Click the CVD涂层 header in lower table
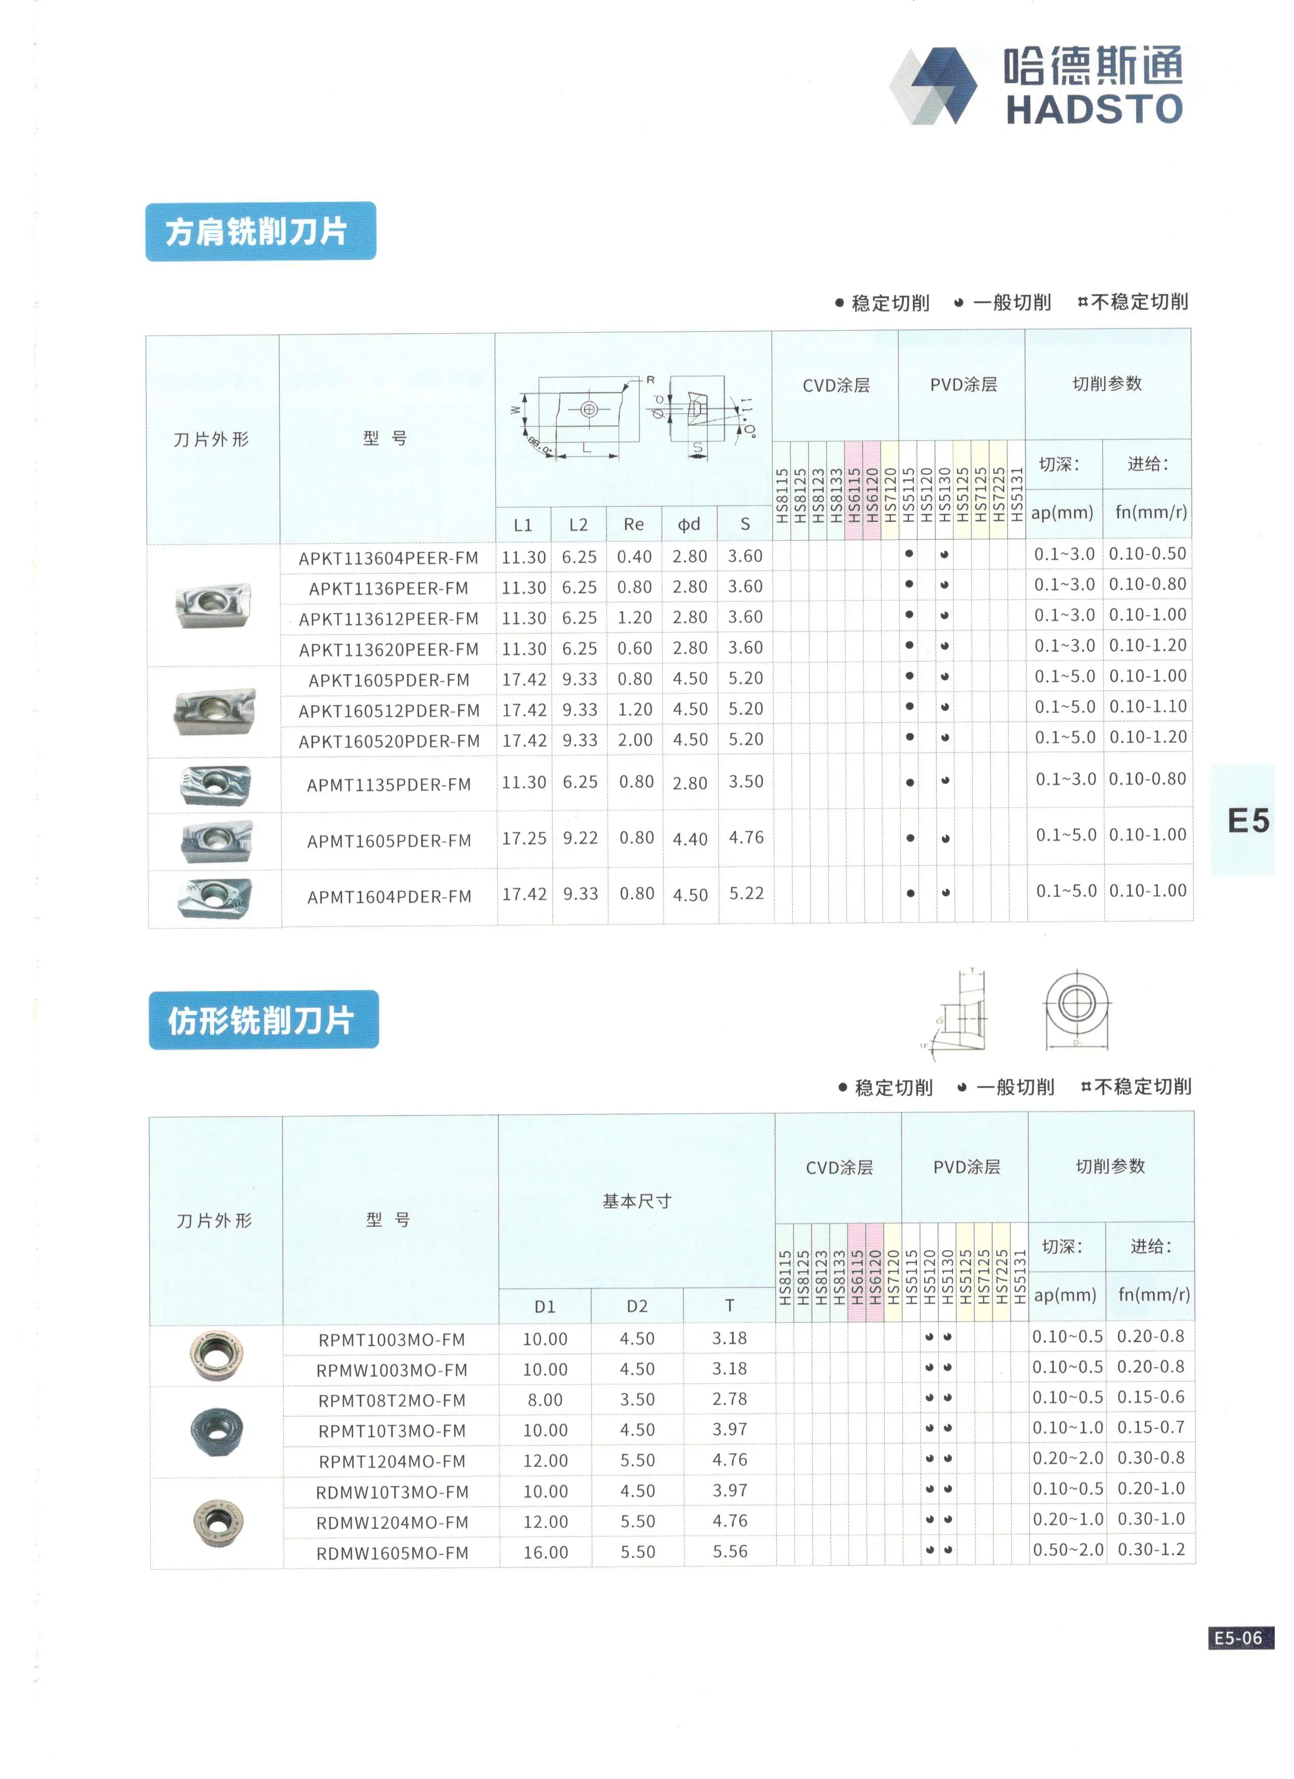Viewport: 1294px width, 1779px height. tap(839, 1167)
